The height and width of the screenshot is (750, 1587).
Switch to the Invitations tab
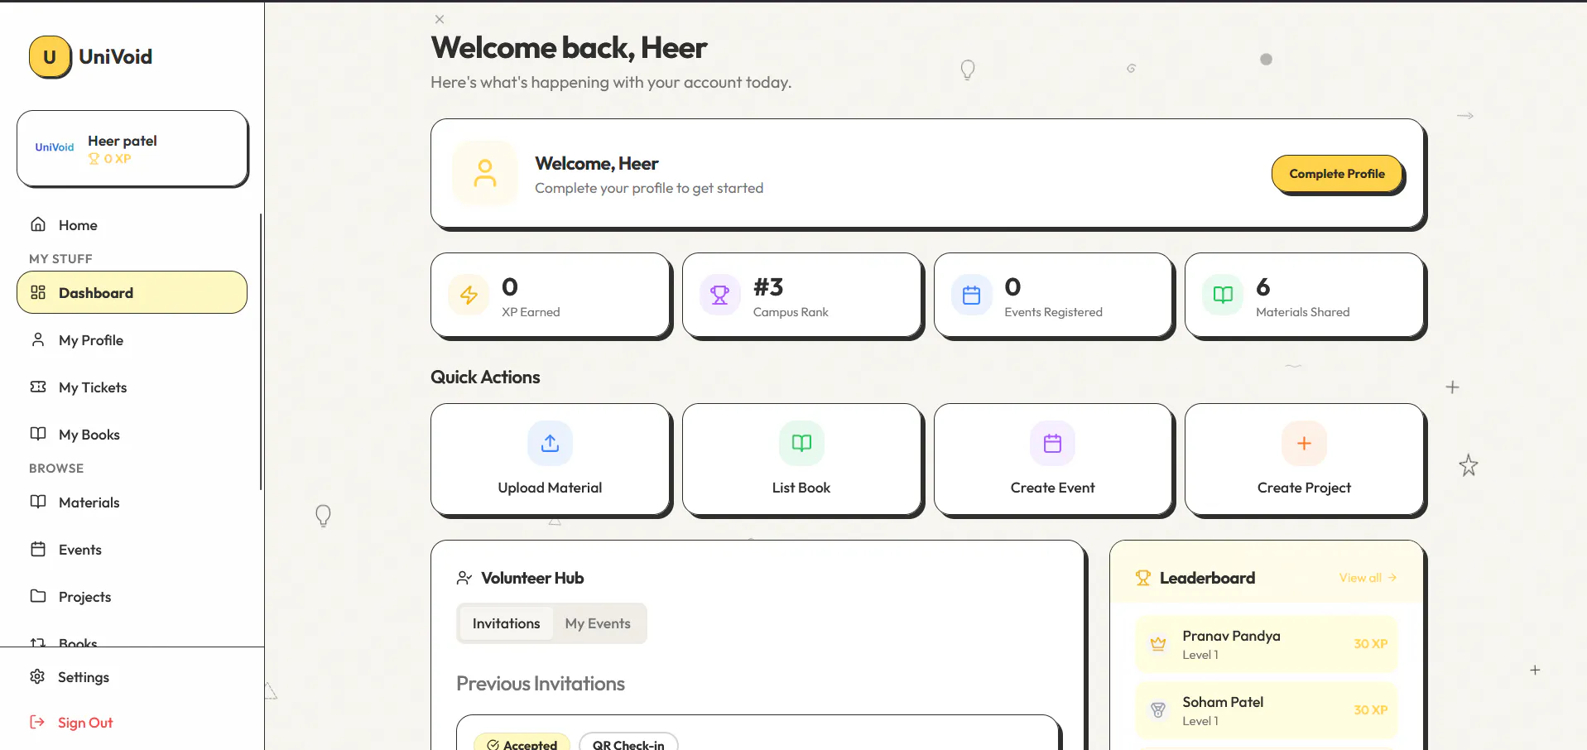506,623
